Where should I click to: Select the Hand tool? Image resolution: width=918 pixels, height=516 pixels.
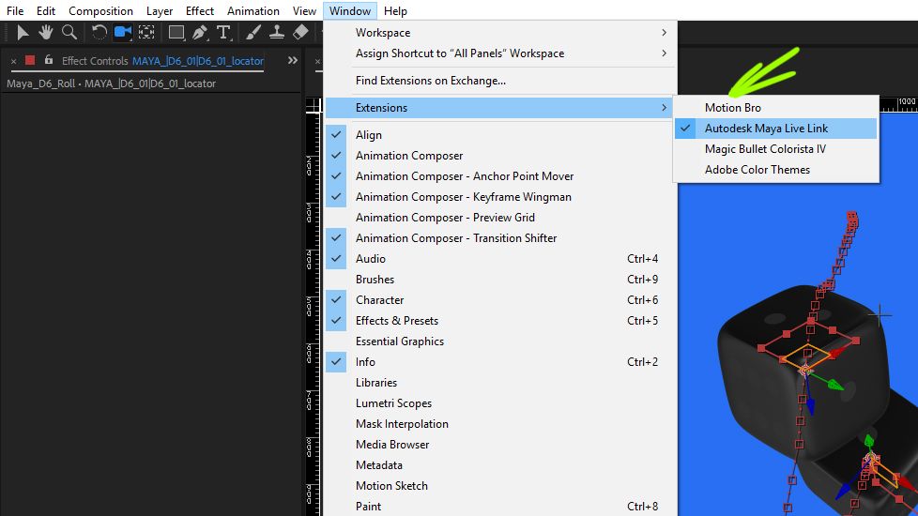tap(46, 33)
